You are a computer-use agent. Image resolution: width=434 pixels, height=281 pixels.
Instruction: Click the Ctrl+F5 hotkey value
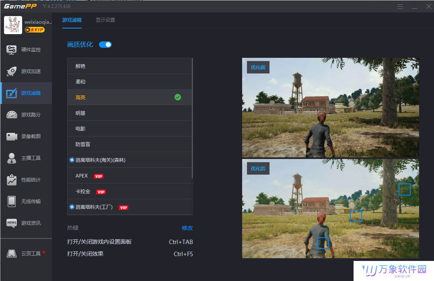tap(183, 254)
